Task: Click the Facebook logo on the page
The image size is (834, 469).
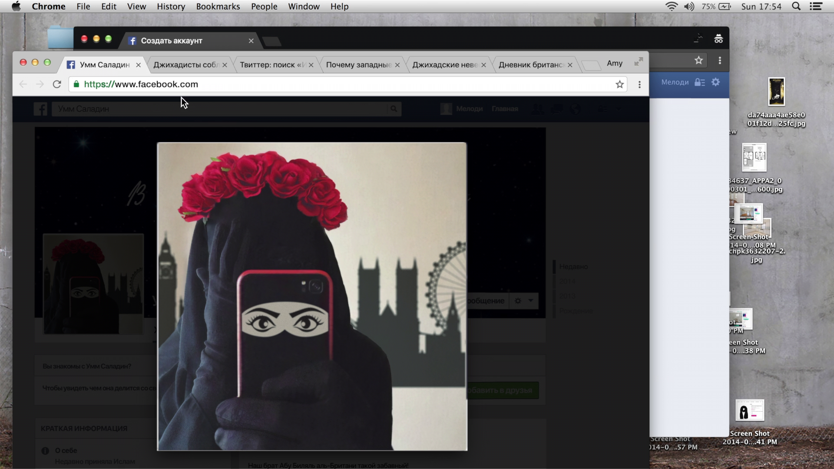Action: point(40,109)
